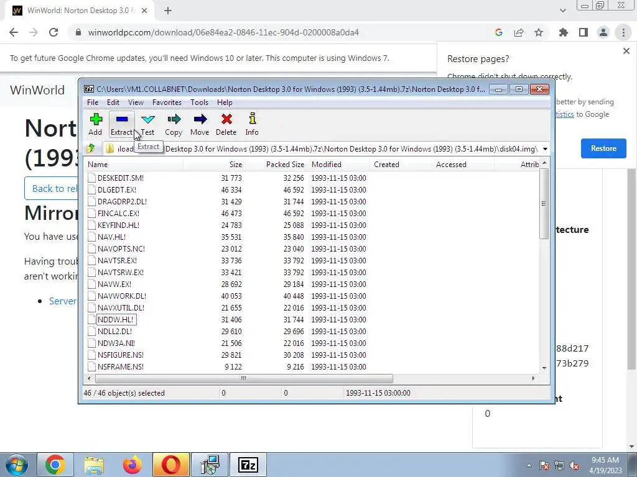The image size is (637, 477).
Task: Select file KEYFIND.HL!
Action: 118,225
